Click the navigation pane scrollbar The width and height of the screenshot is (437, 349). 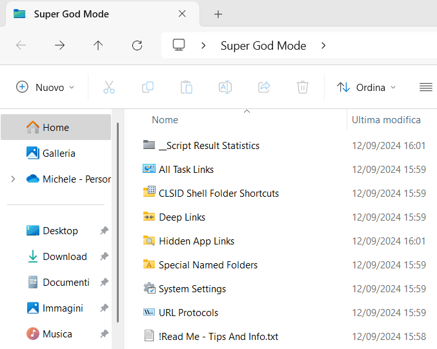coord(118,223)
